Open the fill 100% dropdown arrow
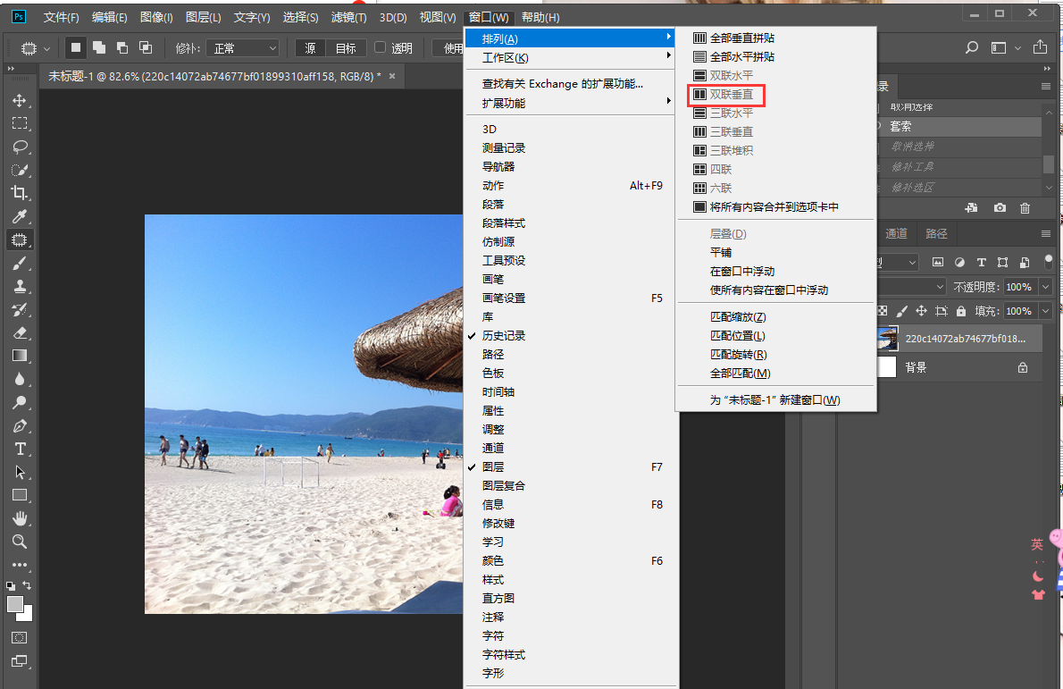 [x=1045, y=311]
